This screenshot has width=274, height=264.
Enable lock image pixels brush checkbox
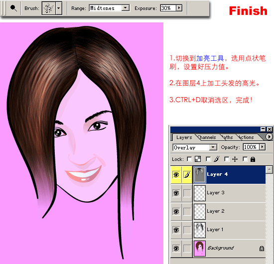point(208,159)
